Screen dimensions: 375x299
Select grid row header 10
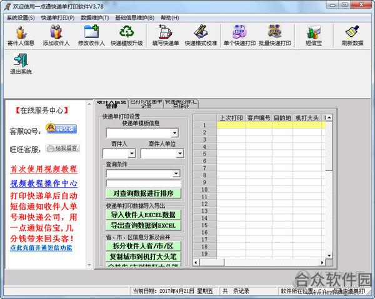(205, 189)
